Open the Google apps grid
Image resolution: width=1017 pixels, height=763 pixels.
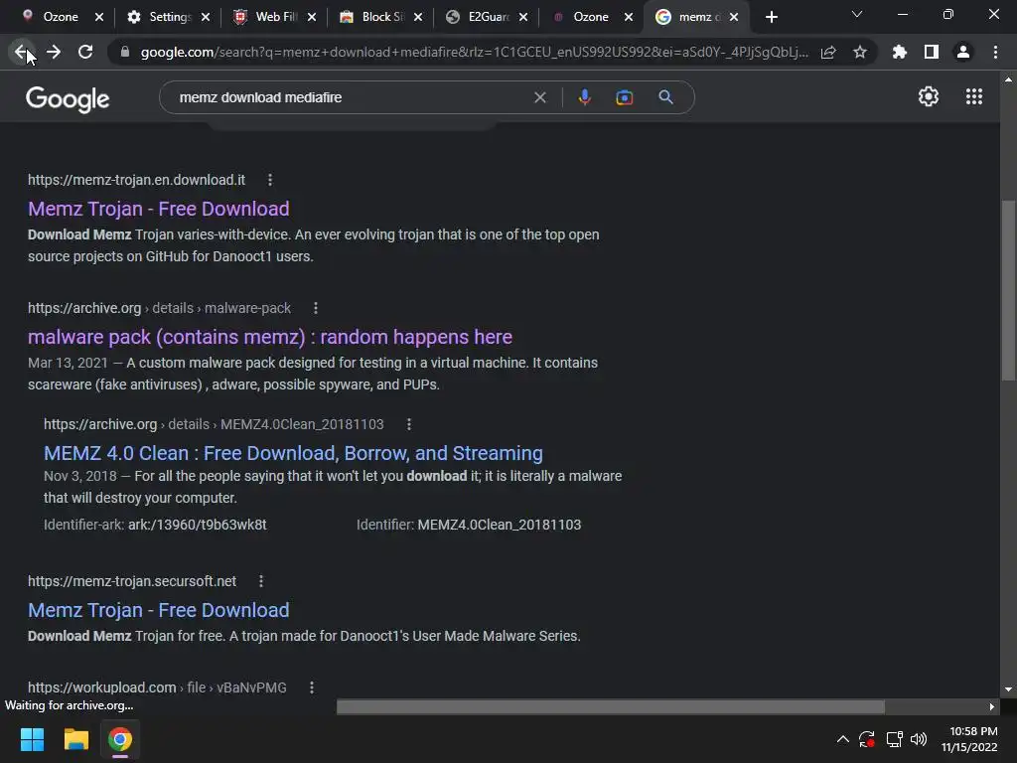coord(974,96)
